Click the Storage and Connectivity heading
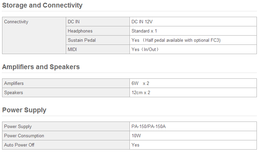261x152 pixels. pos(42,5)
